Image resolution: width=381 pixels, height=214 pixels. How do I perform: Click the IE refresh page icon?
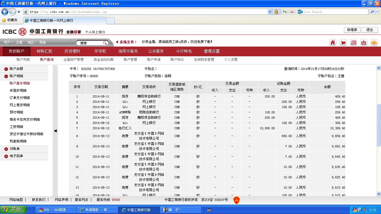[x=284, y=12]
